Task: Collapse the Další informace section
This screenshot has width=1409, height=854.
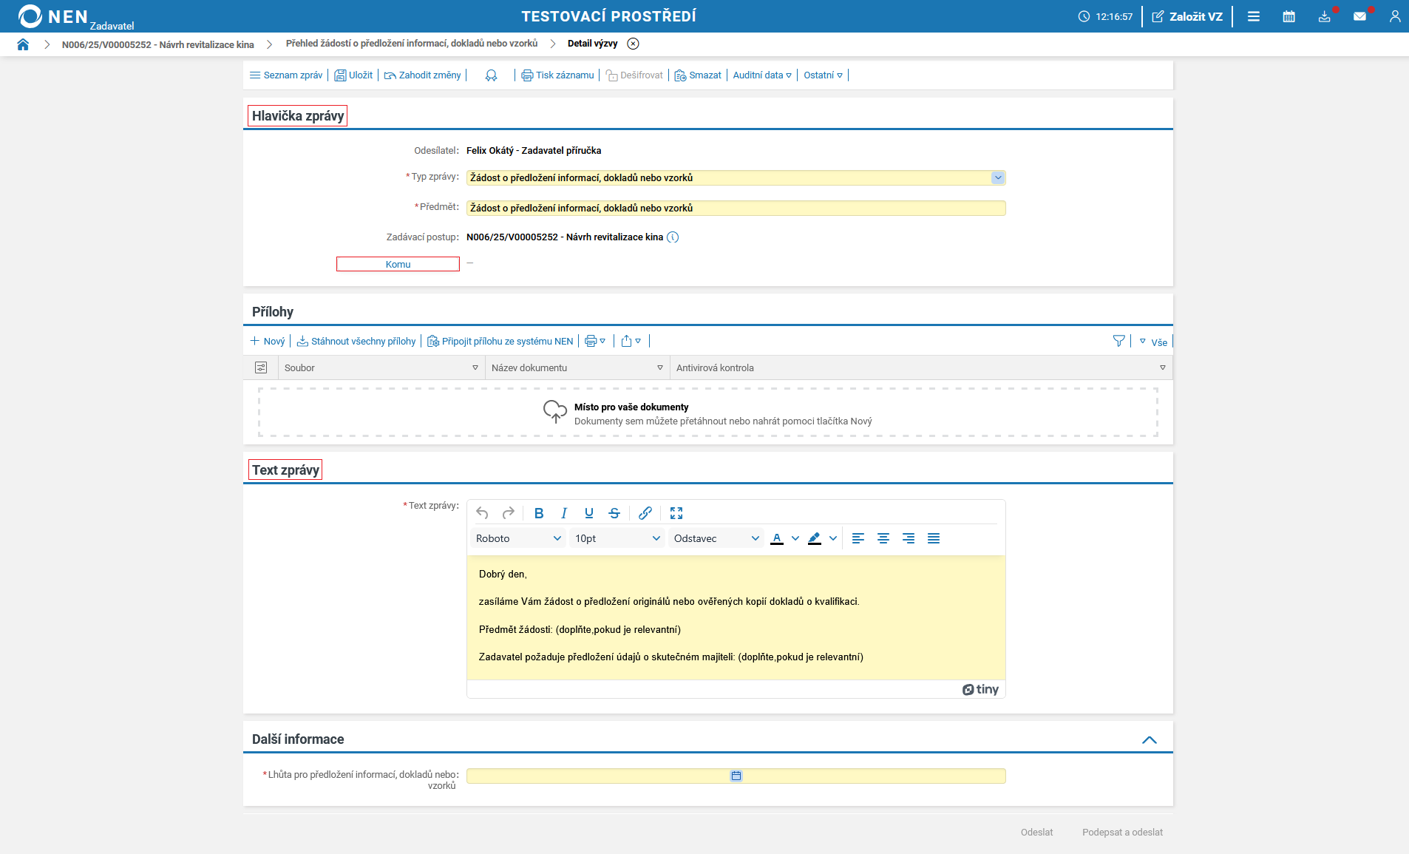Action: tap(1149, 739)
